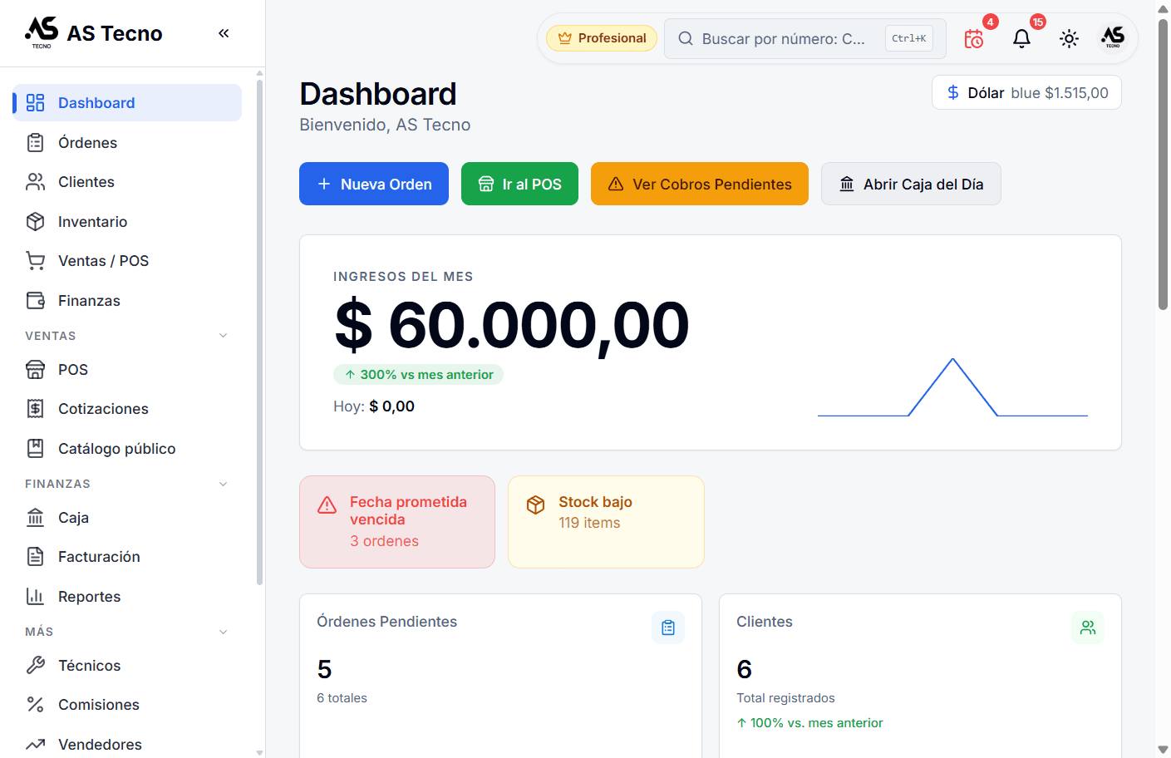The height and width of the screenshot is (758, 1171).
Task: Open Inventario from the sidebar
Action: pyautogui.click(x=127, y=222)
